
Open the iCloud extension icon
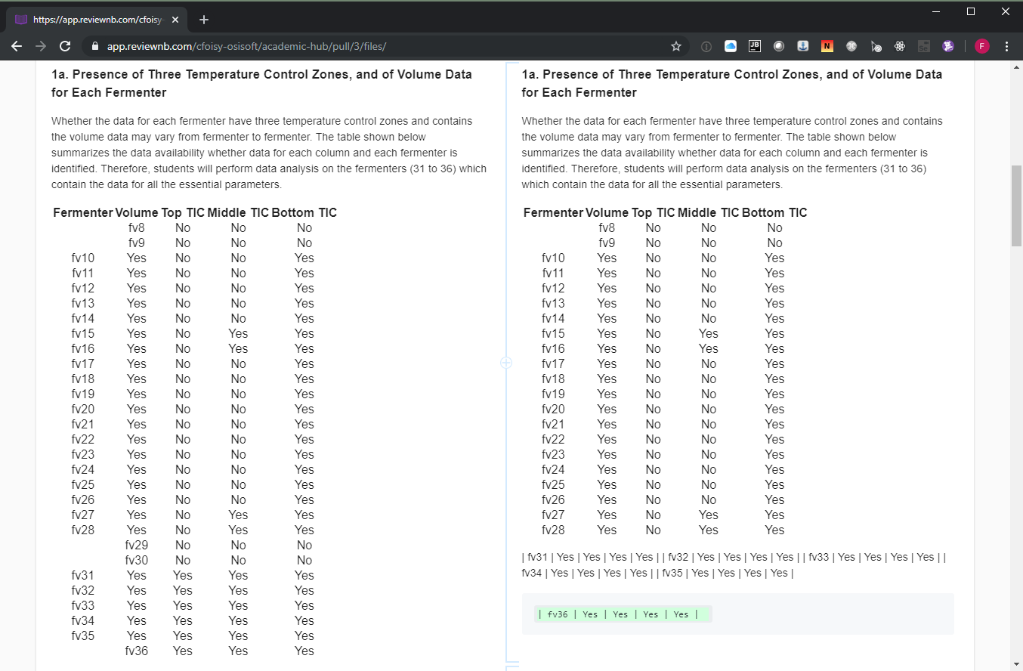pyautogui.click(x=731, y=46)
